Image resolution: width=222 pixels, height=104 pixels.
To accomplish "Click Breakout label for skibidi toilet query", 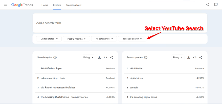I will (x=200, y=69).
